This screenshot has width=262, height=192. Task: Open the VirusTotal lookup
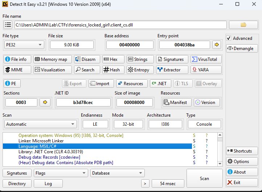point(206,59)
